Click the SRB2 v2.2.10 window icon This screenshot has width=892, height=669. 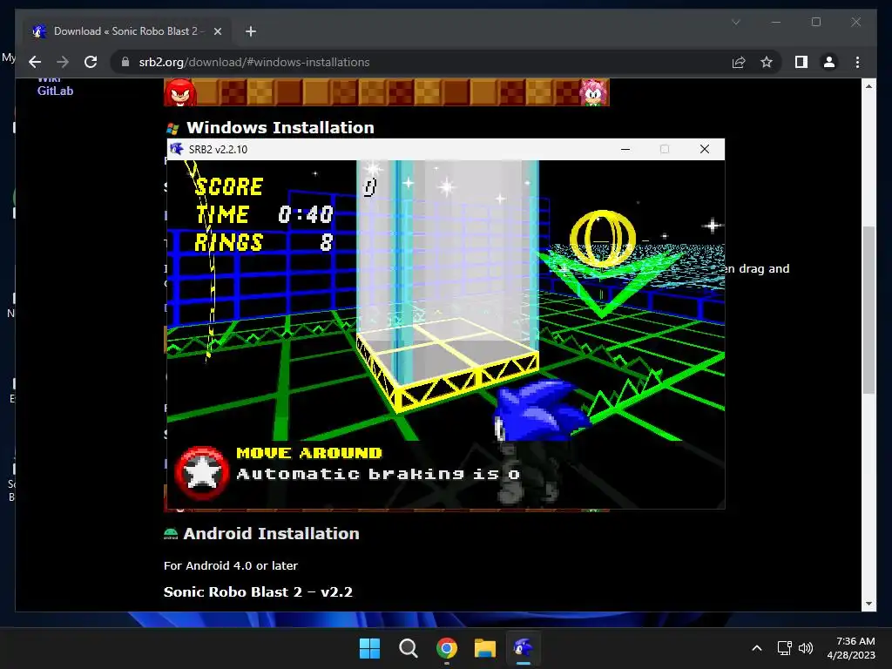(176, 149)
